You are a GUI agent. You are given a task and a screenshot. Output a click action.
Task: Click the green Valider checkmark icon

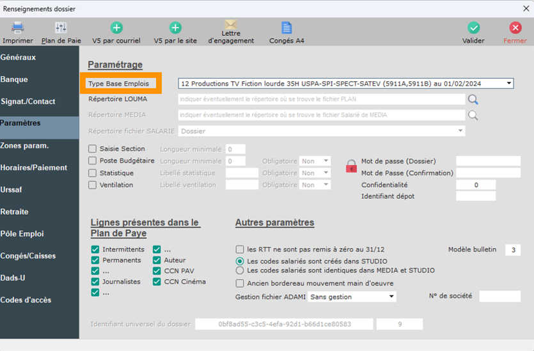point(473,28)
